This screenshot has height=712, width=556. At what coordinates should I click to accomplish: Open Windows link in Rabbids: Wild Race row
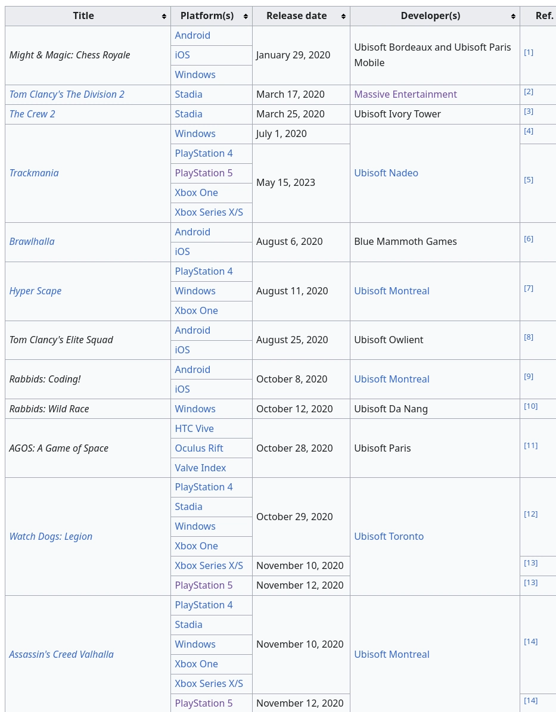pyautogui.click(x=195, y=409)
